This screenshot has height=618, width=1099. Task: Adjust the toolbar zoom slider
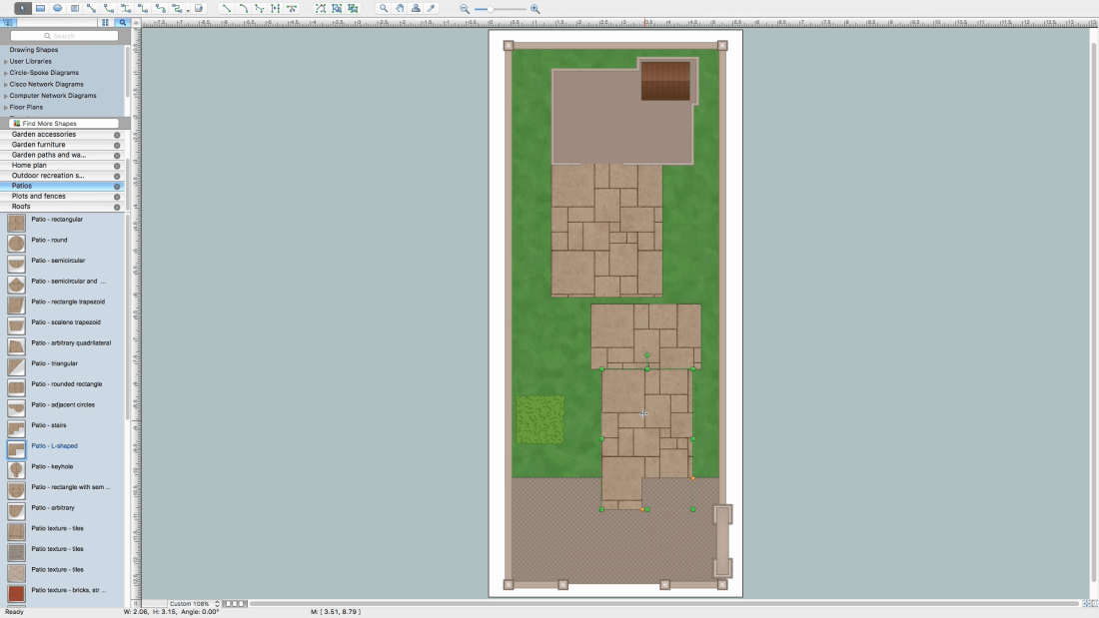pos(490,9)
